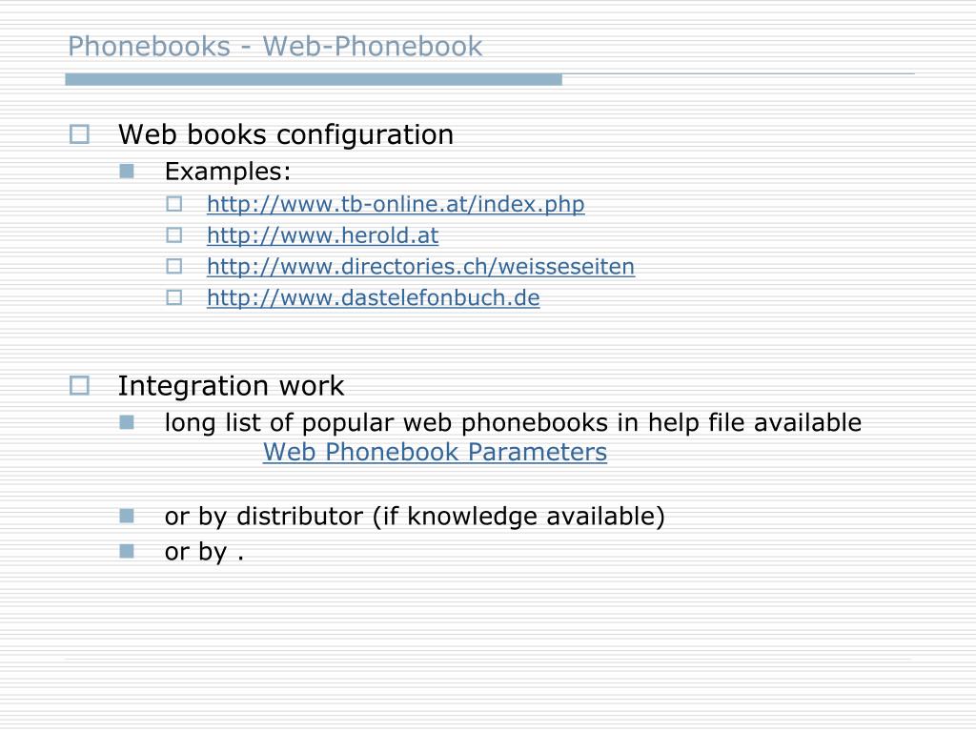The width and height of the screenshot is (976, 732).
Task: Click the filled bullet beside long list line
Action: pos(127,422)
